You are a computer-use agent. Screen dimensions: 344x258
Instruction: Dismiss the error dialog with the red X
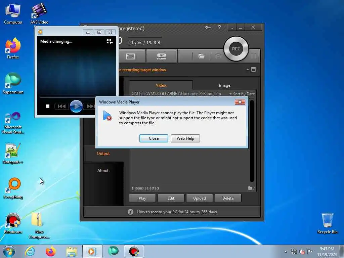(240, 102)
